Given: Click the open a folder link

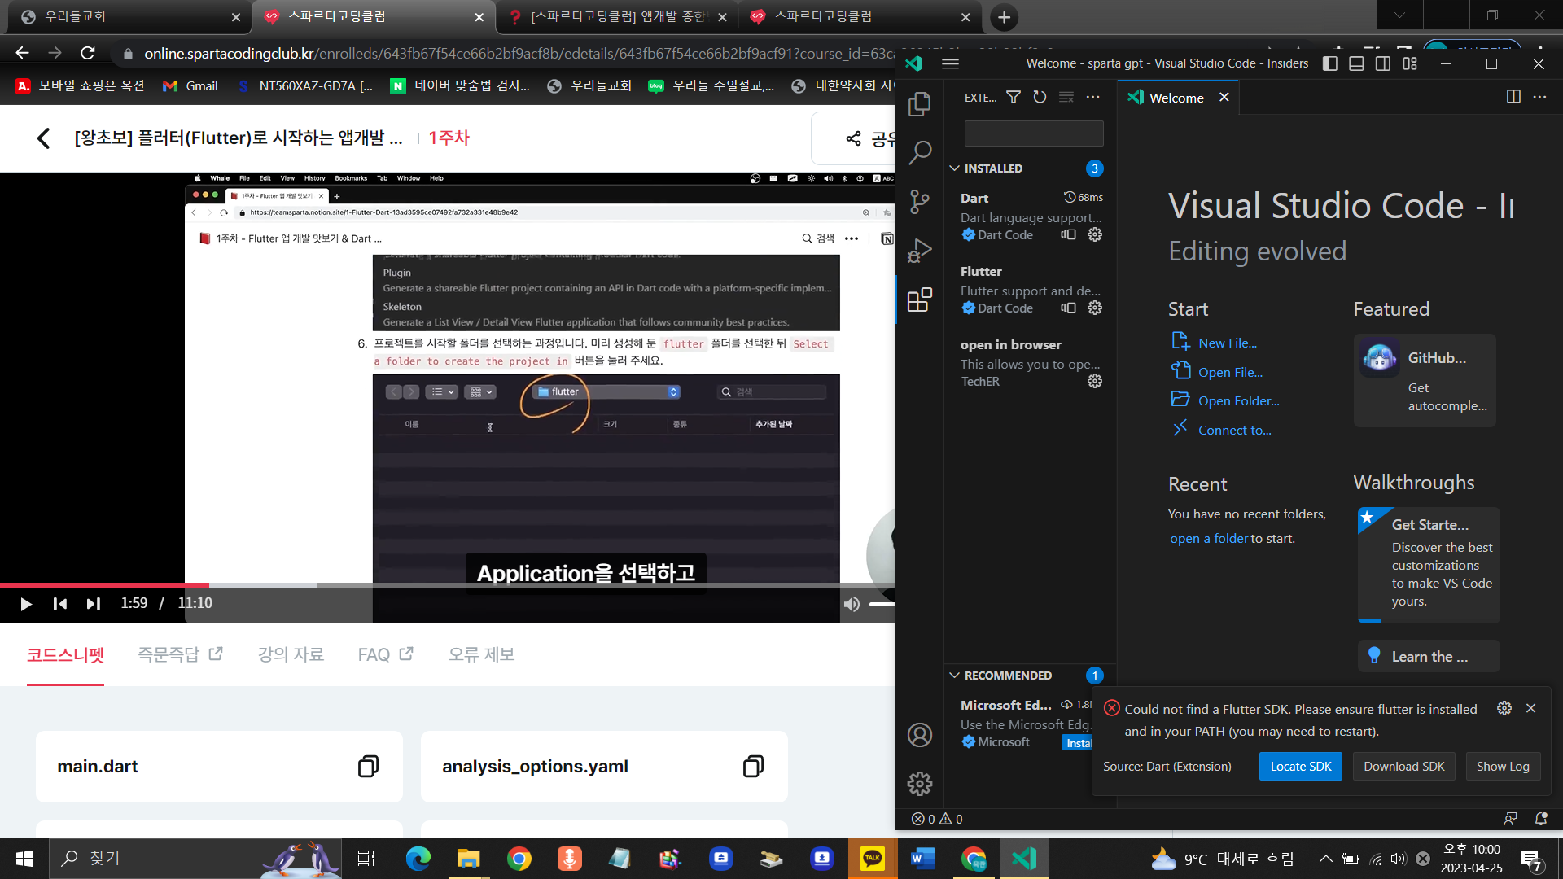Looking at the screenshot, I should click(1209, 538).
